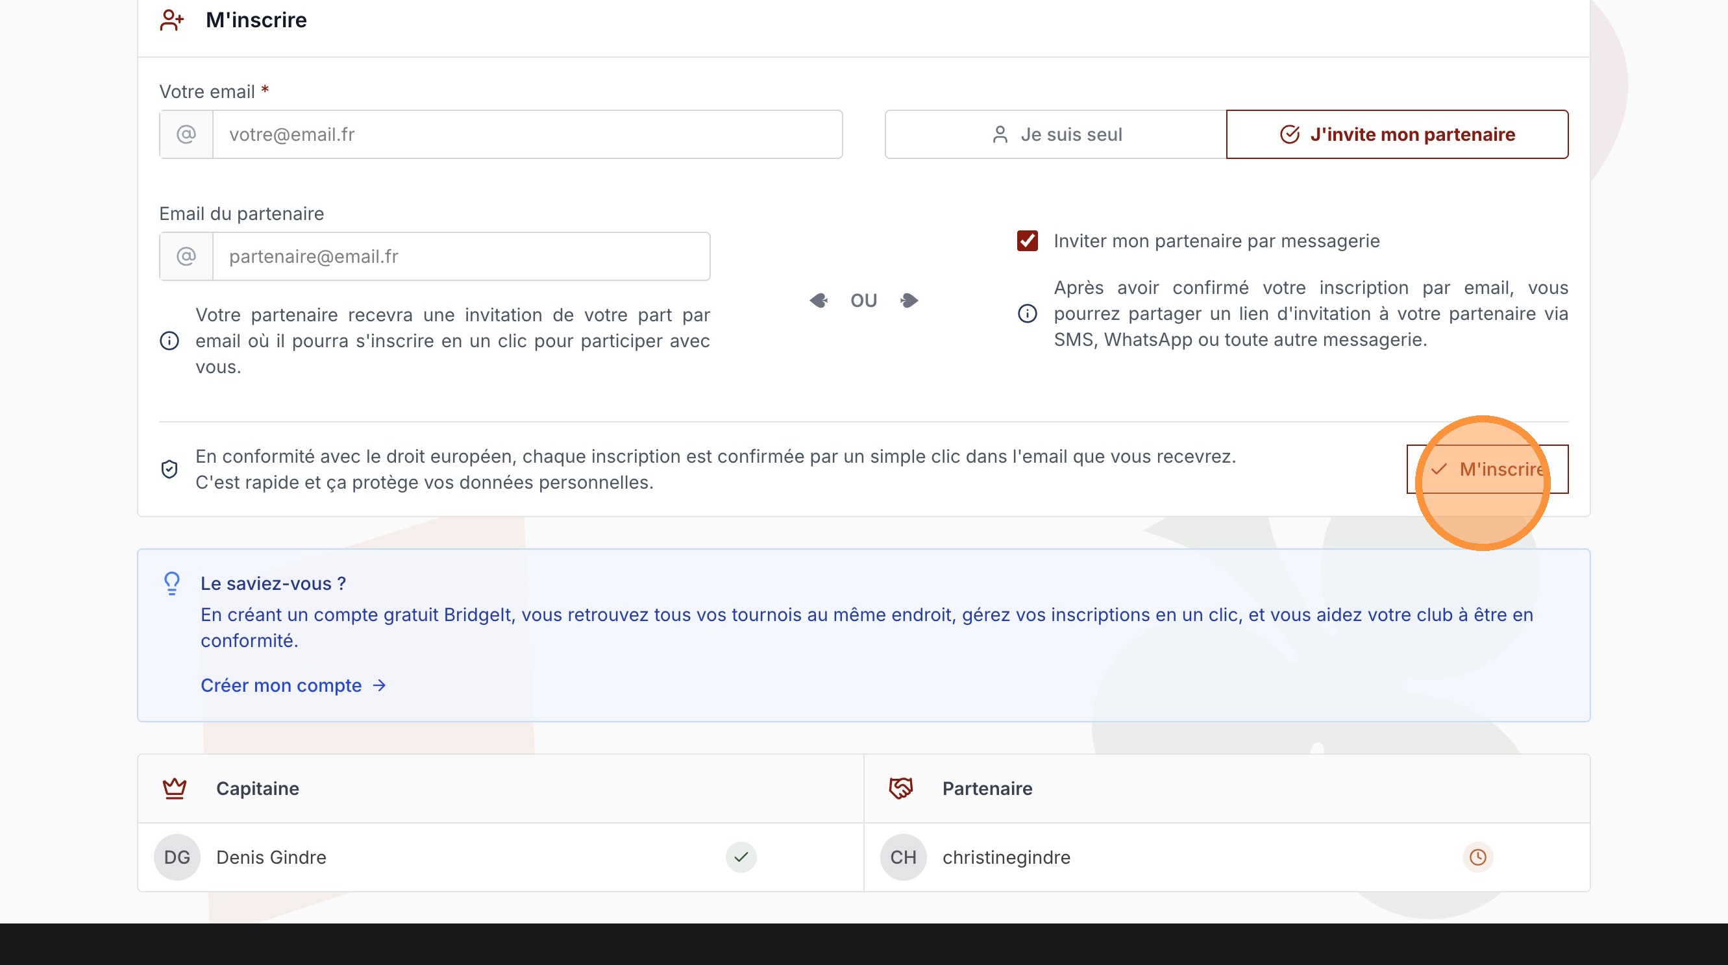Click the info icon beside partner email explanation
Viewport: 1728px width, 965px height.
pyautogui.click(x=169, y=341)
